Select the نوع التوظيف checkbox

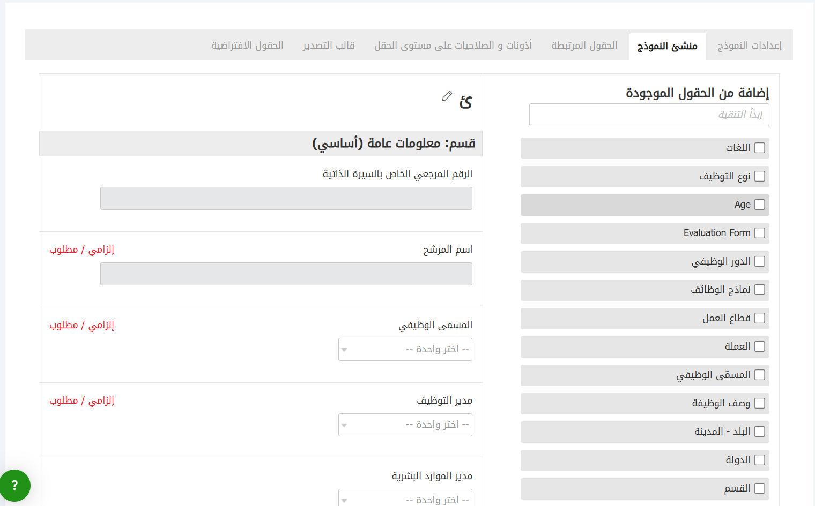(759, 176)
